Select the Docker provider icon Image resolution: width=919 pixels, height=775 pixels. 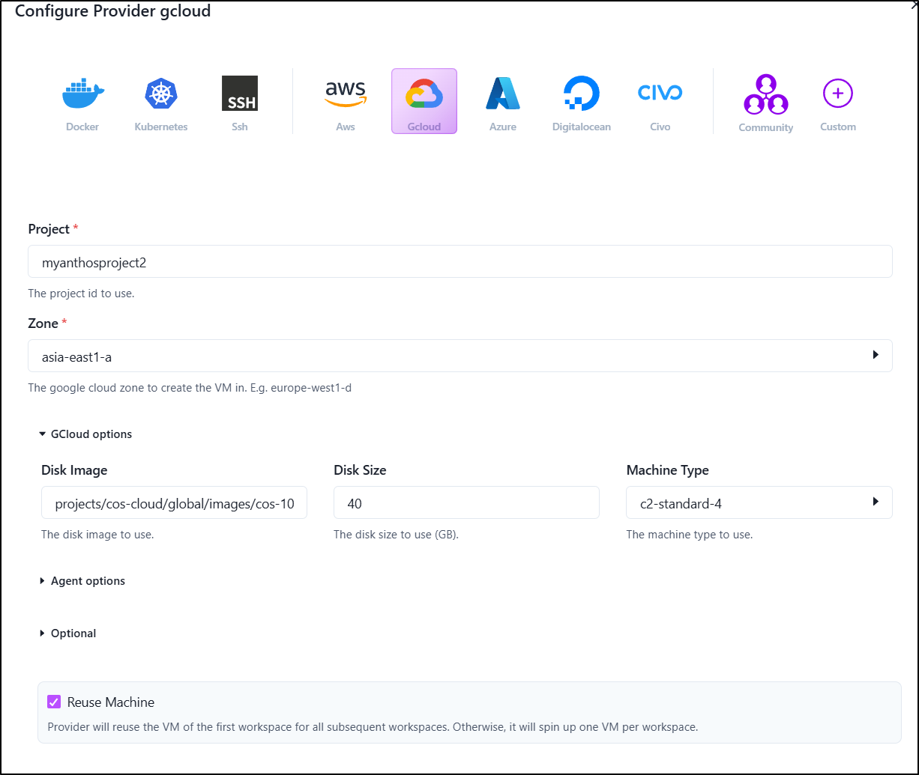click(x=82, y=101)
